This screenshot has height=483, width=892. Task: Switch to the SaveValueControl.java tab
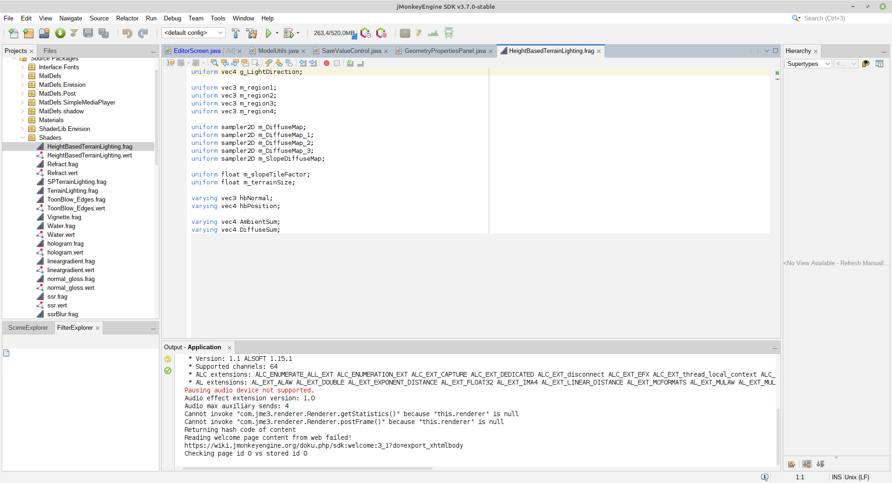(351, 51)
